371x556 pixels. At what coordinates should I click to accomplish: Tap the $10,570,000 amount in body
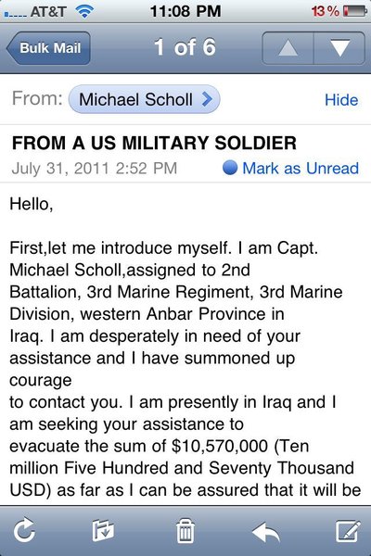[x=220, y=446]
